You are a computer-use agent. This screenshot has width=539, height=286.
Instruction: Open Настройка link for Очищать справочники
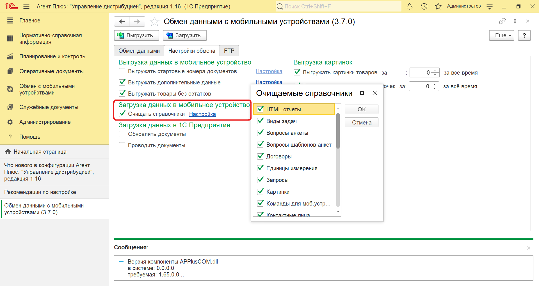coord(202,114)
